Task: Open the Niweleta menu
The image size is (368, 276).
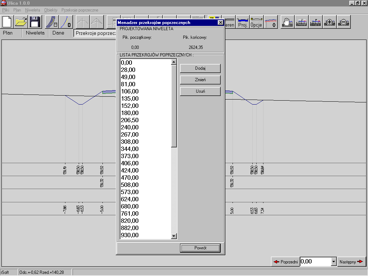Action: click(x=32, y=10)
